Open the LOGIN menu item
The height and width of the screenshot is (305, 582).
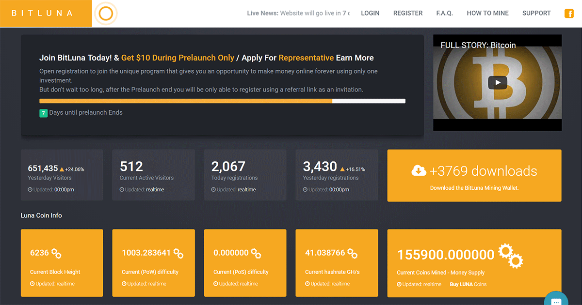pyautogui.click(x=370, y=14)
